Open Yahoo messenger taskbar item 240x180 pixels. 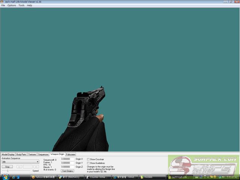(x=44, y=177)
